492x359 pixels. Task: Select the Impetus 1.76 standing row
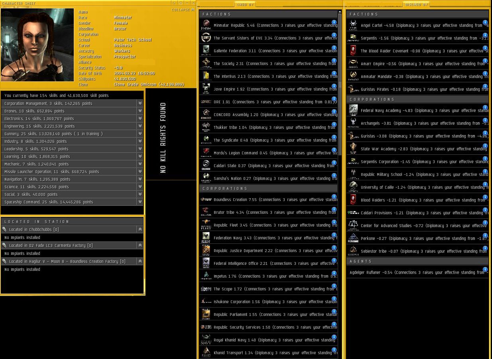268,276
